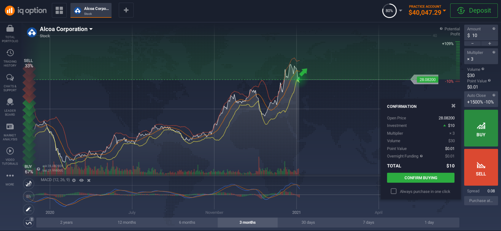Show Amount help tooltip icon
The image size is (501, 231).
tap(494, 29)
